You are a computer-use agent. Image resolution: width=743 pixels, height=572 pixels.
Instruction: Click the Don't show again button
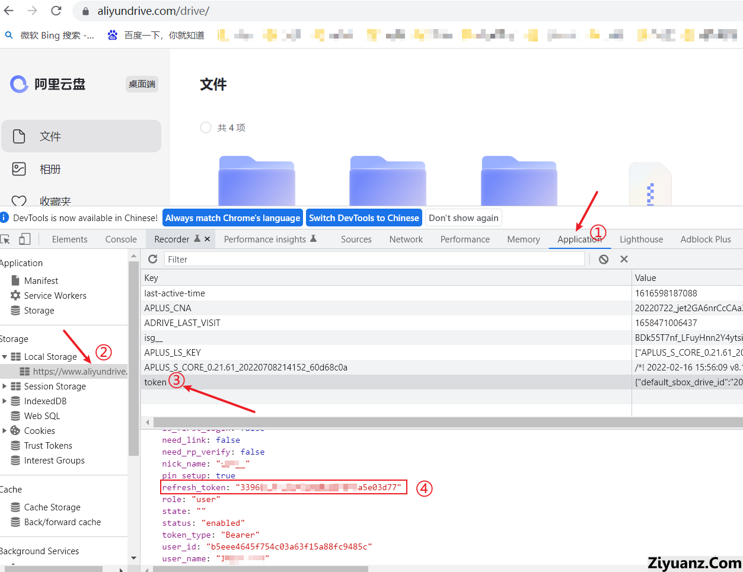coord(463,218)
